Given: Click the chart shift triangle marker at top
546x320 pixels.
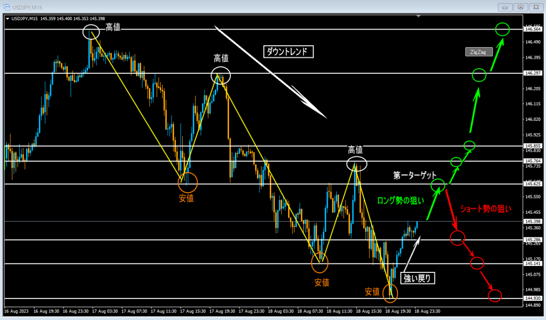Looking at the screenshot, I should [418, 16].
